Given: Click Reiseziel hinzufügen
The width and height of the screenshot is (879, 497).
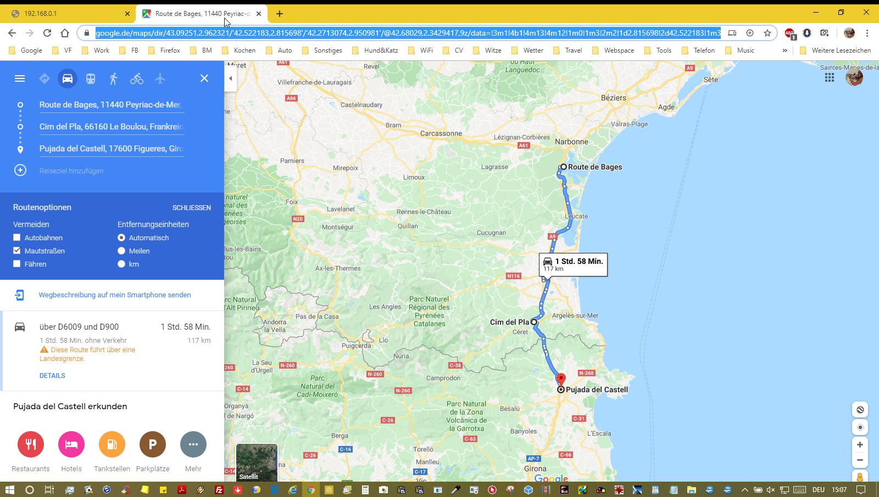Looking at the screenshot, I should point(71,171).
